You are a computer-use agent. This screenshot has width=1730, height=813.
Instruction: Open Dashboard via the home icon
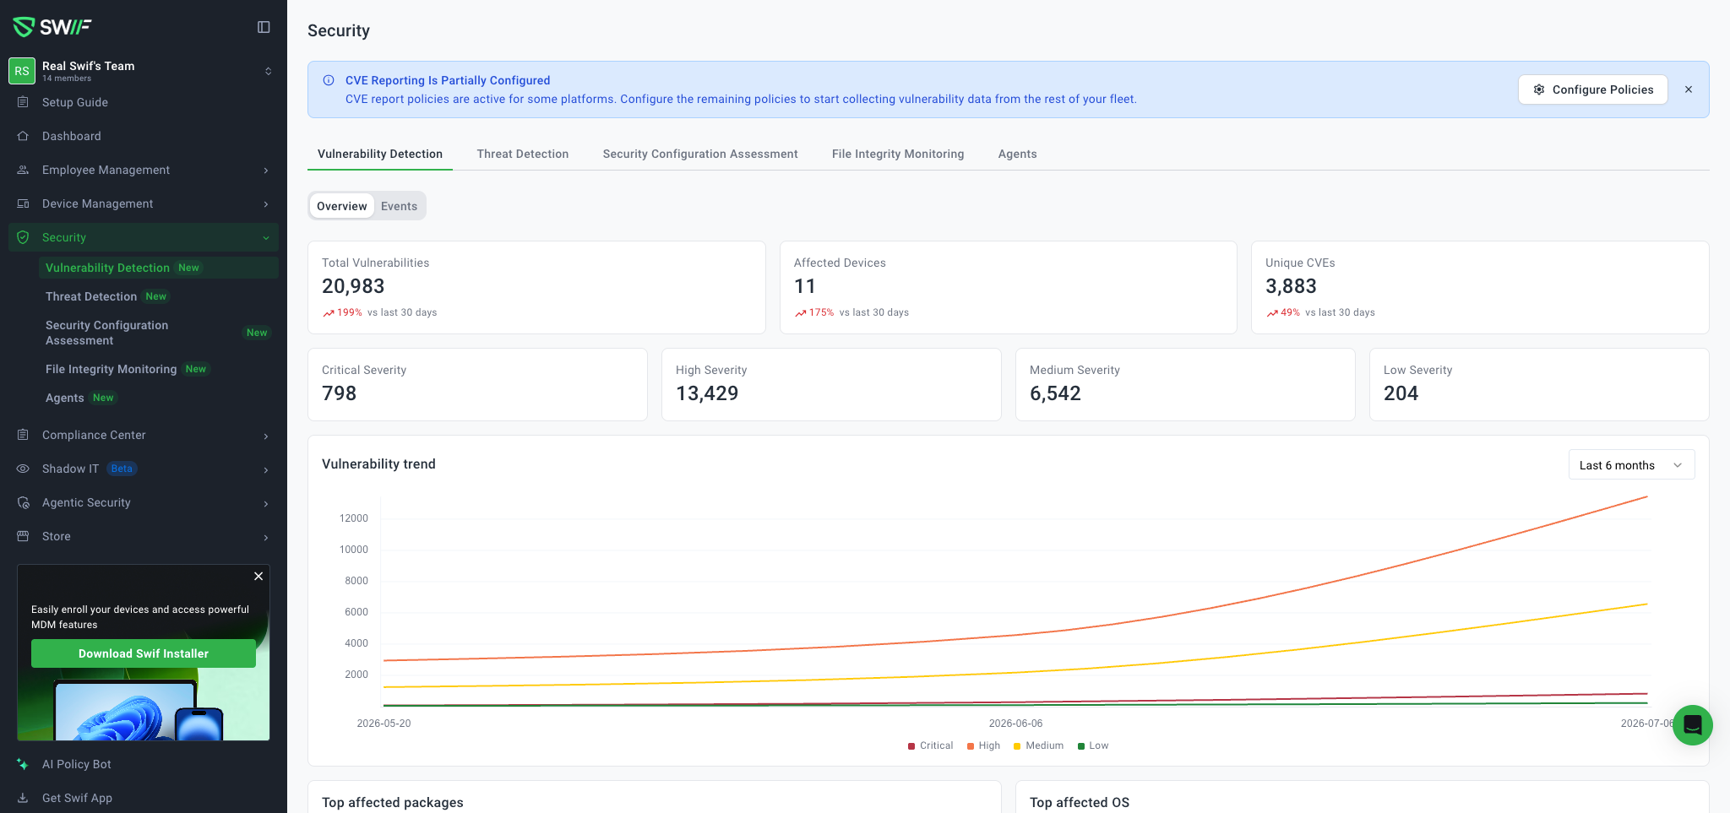[23, 136]
